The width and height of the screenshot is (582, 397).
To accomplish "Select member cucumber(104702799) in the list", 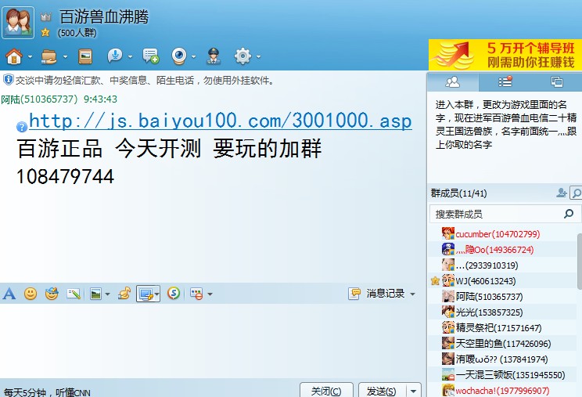I will click(x=497, y=234).
